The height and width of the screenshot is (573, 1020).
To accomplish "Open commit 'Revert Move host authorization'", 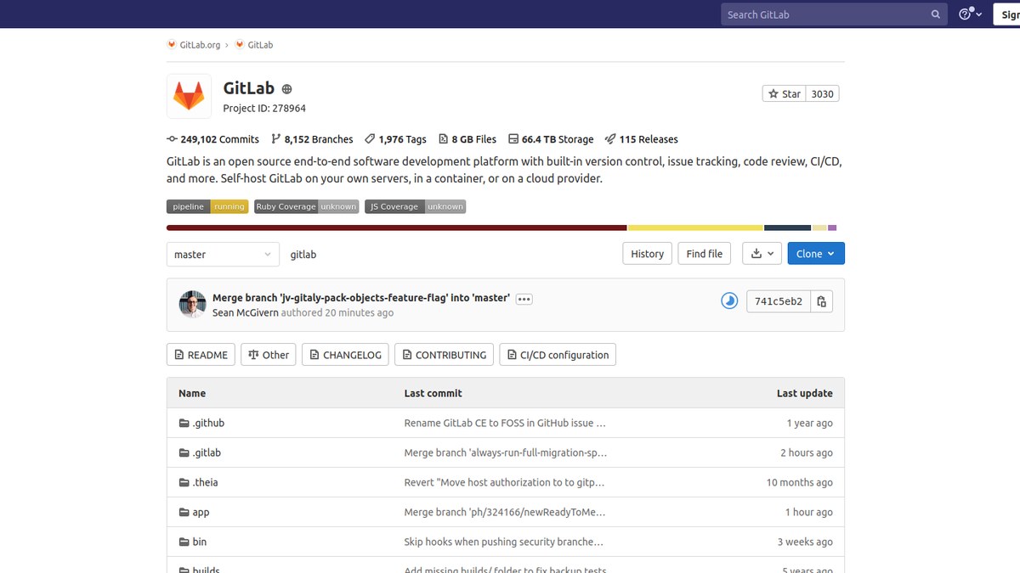I will 504,482.
